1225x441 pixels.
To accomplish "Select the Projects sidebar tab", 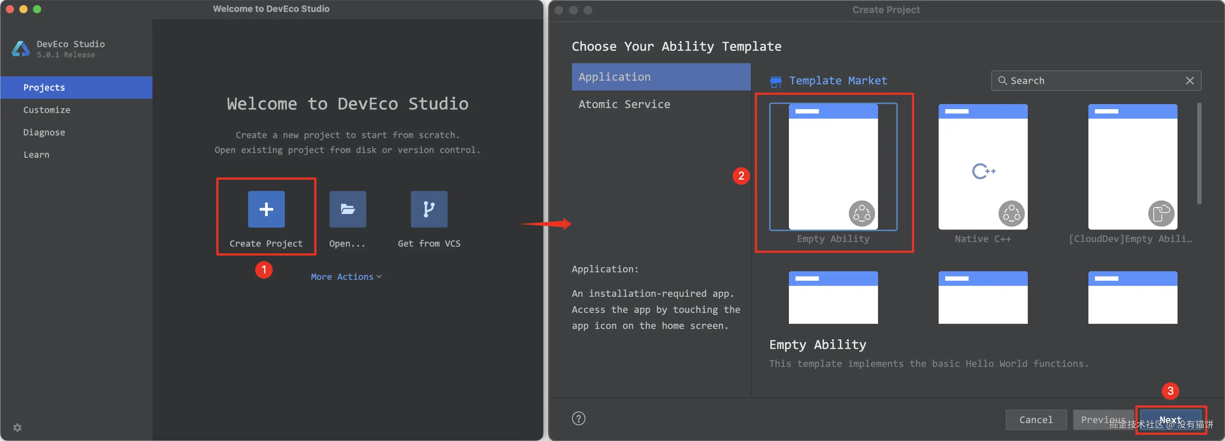I will (44, 88).
